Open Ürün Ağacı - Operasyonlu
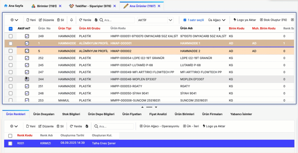This screenshot has width=298, height=153. 159,126
